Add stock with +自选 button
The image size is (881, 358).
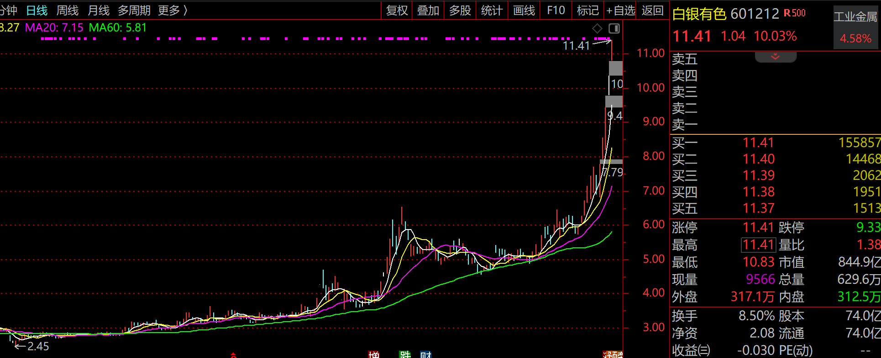tap(620, 10)
